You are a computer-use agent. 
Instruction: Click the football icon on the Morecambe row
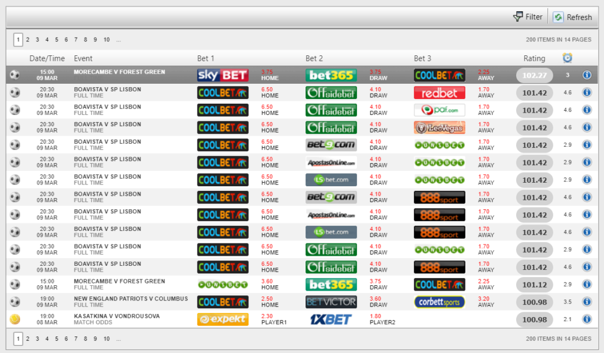pyautogui.click(x=14, y=74)
